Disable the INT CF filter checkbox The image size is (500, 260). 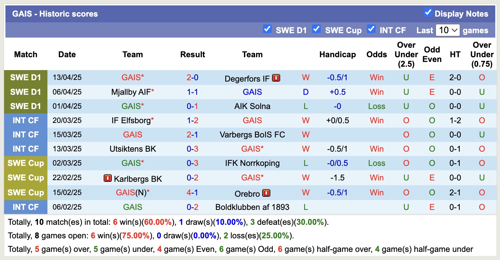point(371,29)
